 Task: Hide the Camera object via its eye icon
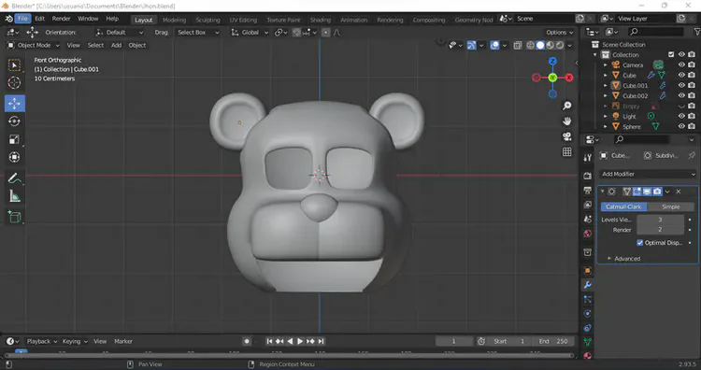pyautogui.click(x=681, y=64)
